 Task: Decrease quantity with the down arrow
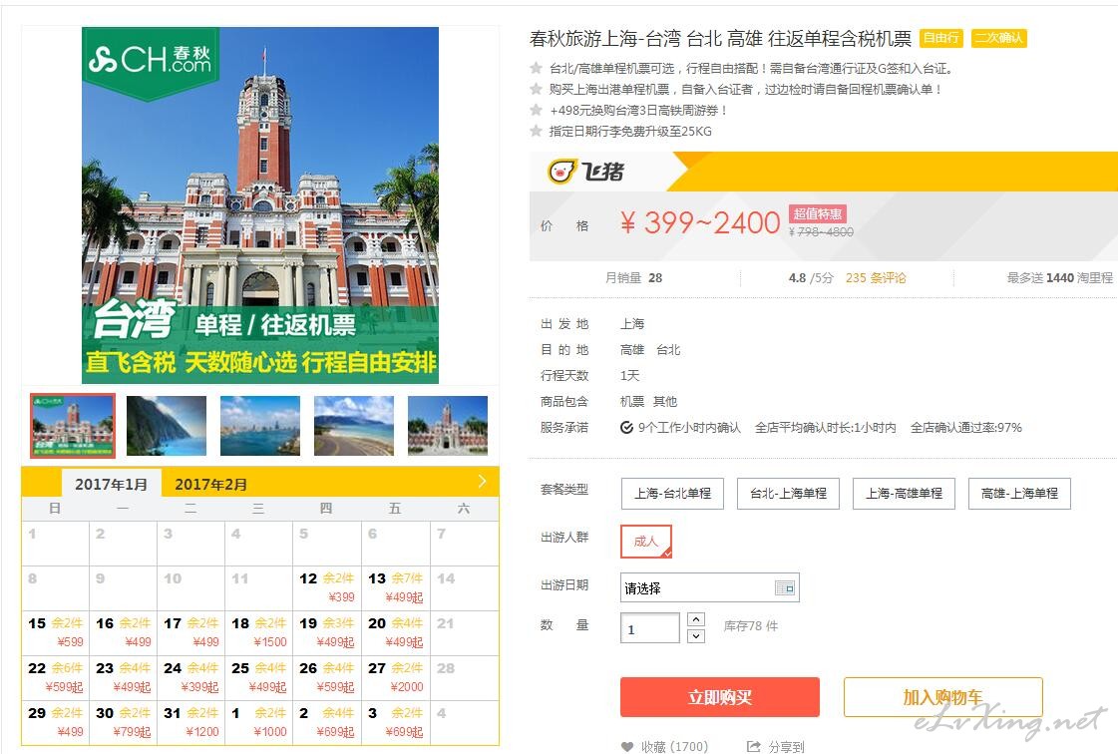pos(696,636)
